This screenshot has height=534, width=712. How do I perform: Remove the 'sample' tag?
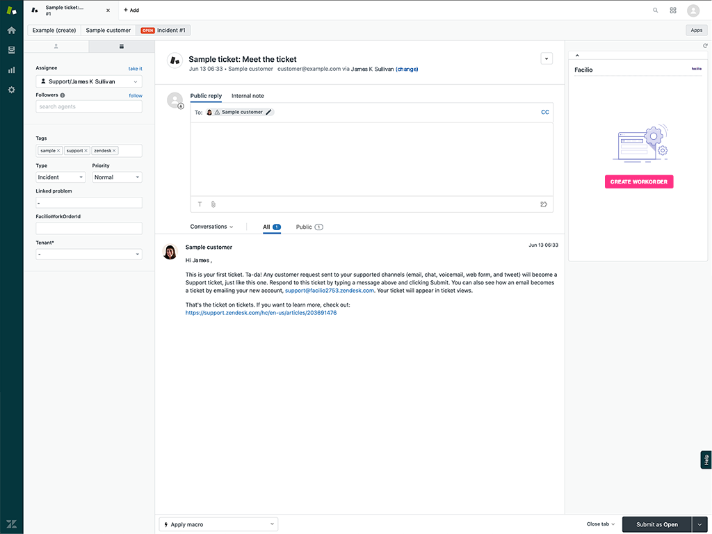coord(58,151)
